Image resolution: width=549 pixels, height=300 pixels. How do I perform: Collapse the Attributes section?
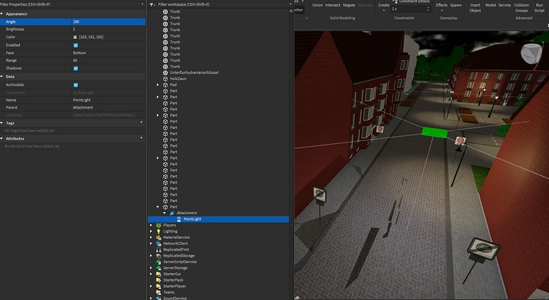[1, 138]
